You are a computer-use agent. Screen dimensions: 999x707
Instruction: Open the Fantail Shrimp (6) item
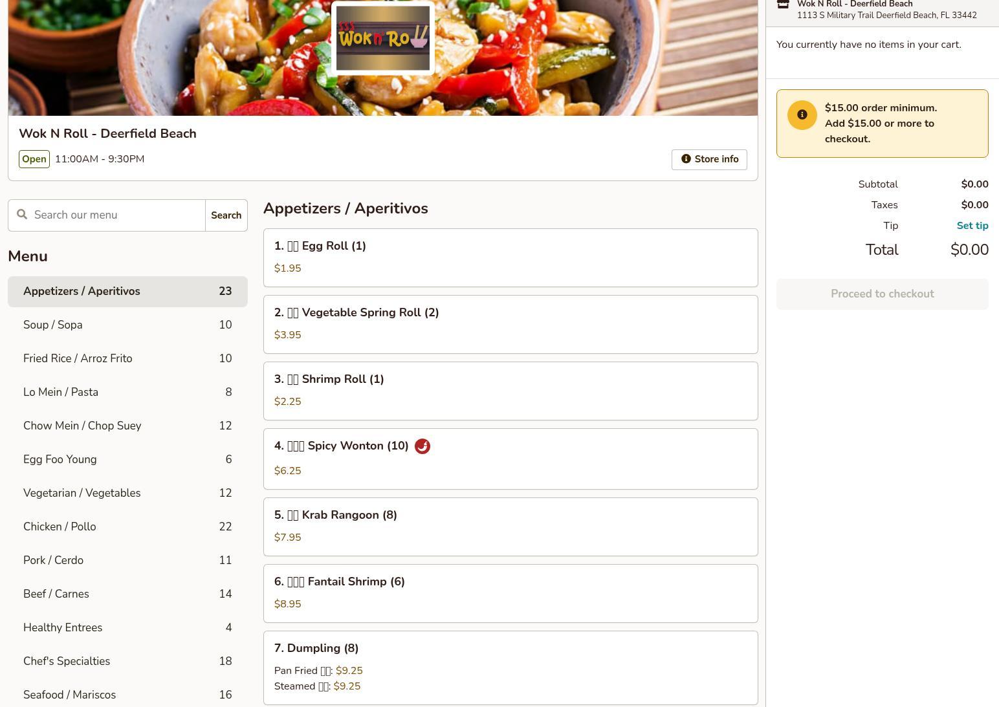[x=510, y=593]
